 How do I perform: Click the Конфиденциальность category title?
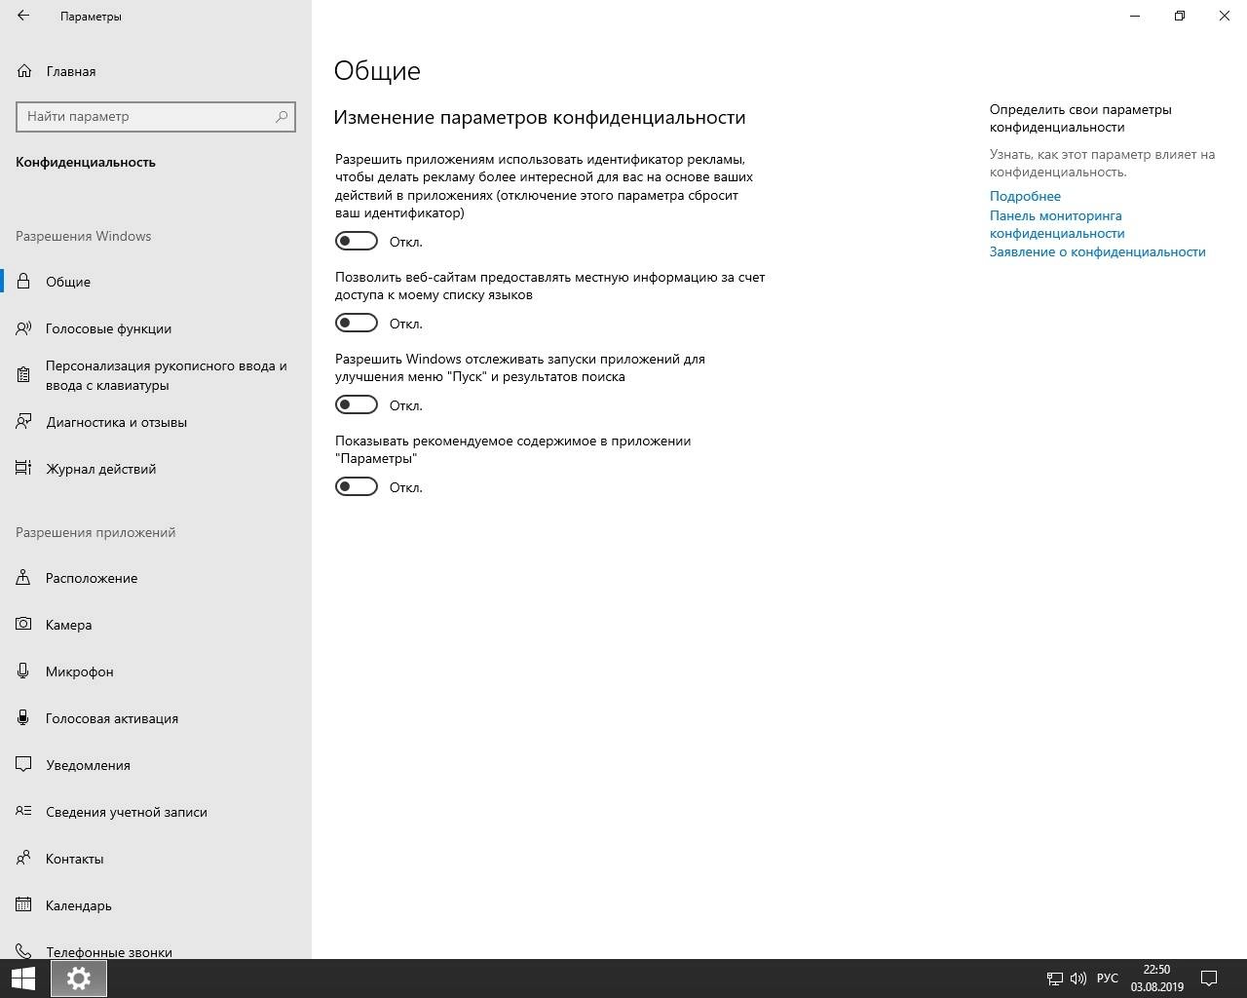pos(86,162)
